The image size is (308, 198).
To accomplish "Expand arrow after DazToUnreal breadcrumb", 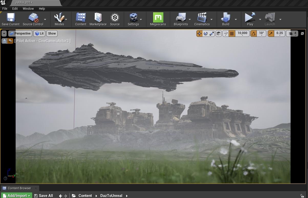I will coord(127,196).
